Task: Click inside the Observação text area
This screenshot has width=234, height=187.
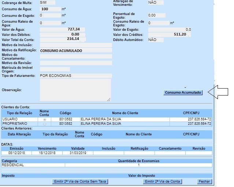Action: click(75, 90)
